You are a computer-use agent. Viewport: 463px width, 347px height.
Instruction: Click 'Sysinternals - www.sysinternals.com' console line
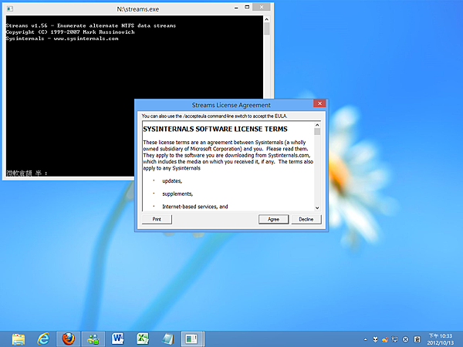(x=62, y=39)
